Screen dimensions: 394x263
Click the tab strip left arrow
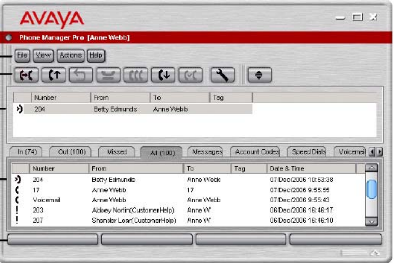coord(372,152)
